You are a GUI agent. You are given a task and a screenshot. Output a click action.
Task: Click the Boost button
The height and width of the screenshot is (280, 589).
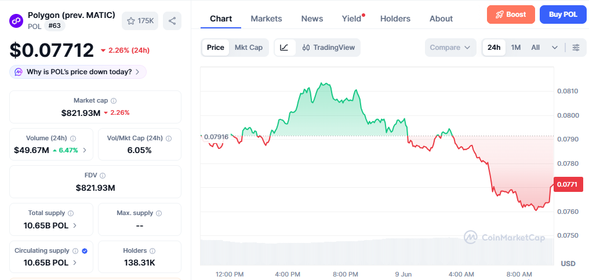[511, 14]
